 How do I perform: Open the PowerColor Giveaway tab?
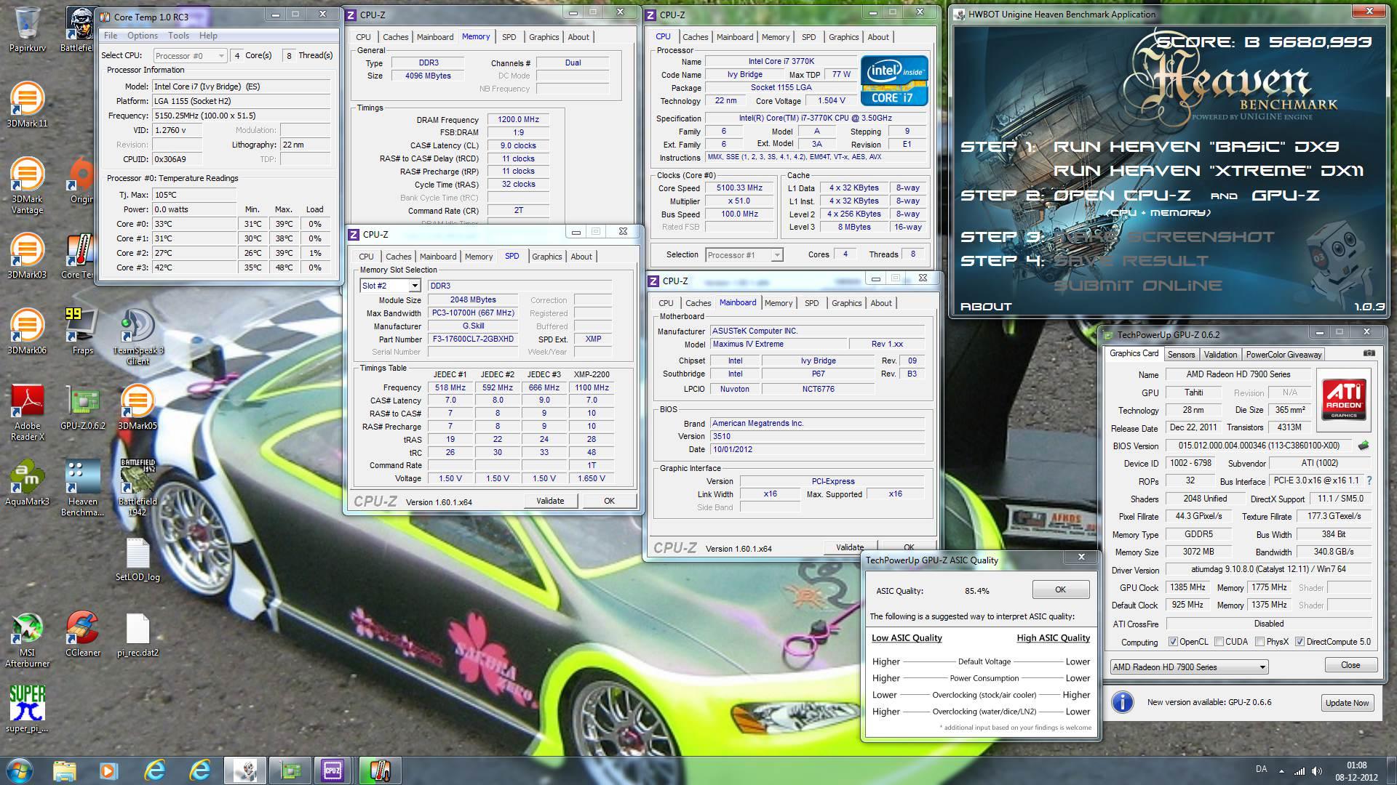coord(1283,355)
